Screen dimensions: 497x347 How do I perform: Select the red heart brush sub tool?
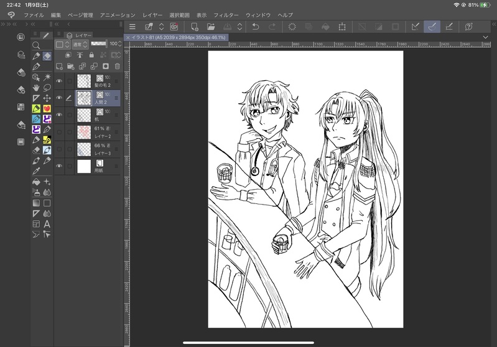click(47, 109)
